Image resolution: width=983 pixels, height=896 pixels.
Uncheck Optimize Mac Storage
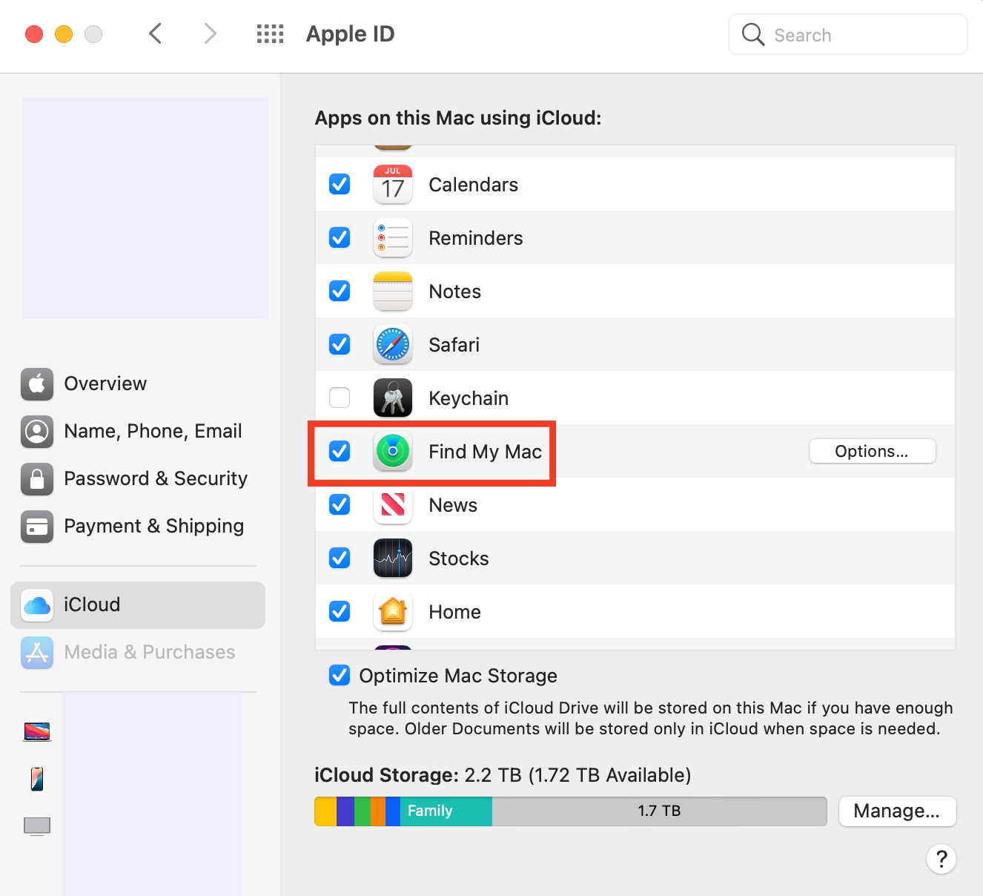(x=339, y=675)
